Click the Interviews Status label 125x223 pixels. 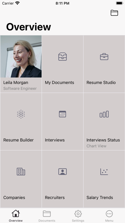(x=103, y=140)
